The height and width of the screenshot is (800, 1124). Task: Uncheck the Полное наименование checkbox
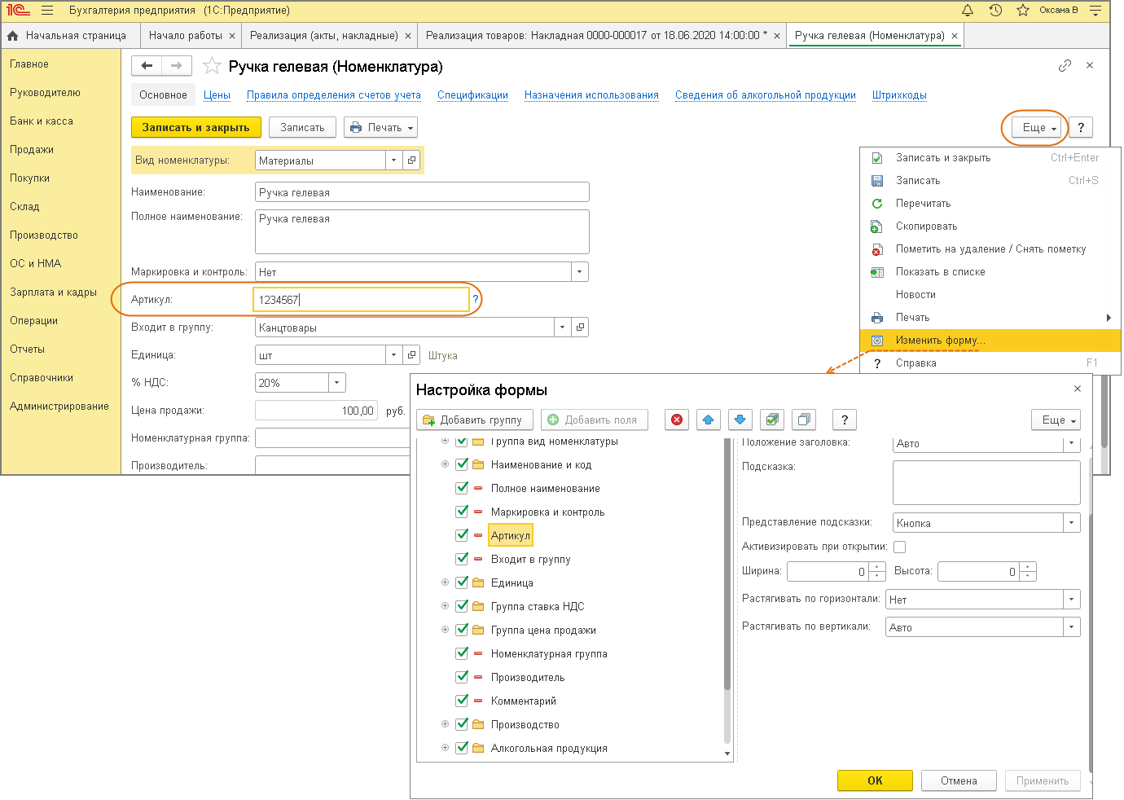pos(462,488)
